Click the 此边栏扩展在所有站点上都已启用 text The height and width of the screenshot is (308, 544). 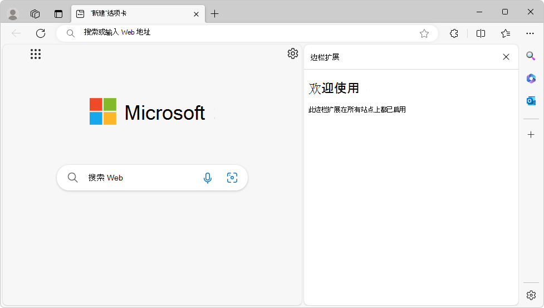tap(357, 110)
